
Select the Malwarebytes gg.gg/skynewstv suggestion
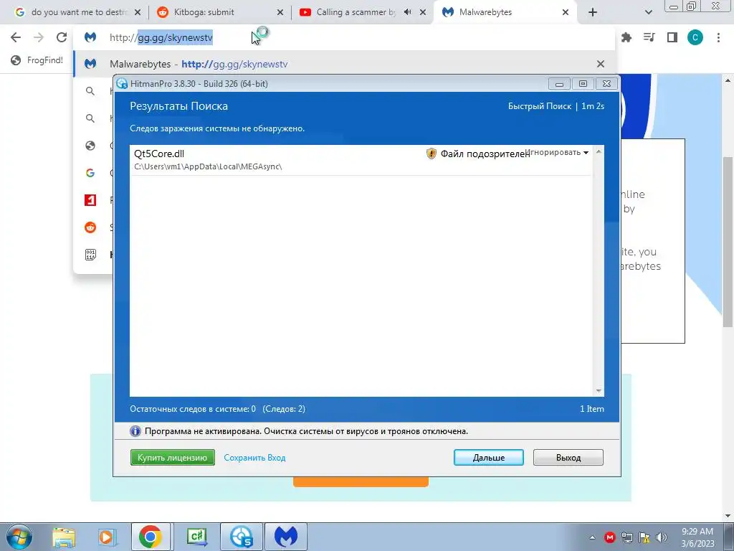pos(344,64)
